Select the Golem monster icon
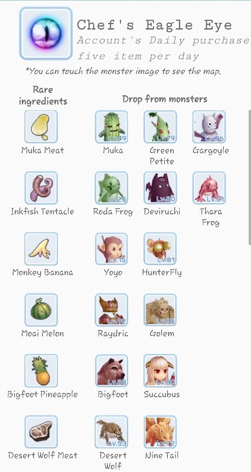 click(x=160, y=310)
